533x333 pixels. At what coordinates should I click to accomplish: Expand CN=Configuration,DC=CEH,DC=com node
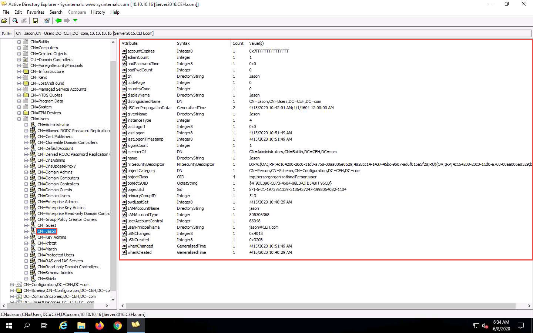tap(12, 285)
